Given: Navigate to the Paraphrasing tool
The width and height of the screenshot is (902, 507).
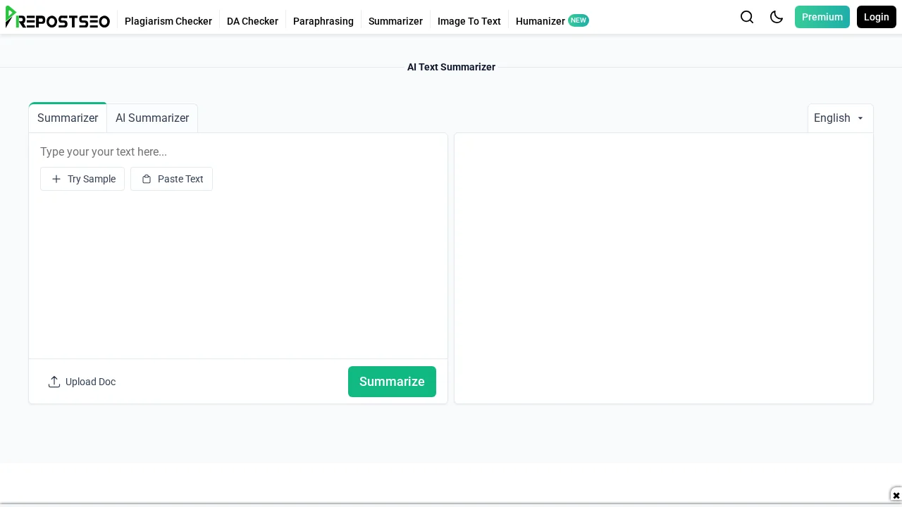Looking at the screenshot, I should tap(323, 21).
